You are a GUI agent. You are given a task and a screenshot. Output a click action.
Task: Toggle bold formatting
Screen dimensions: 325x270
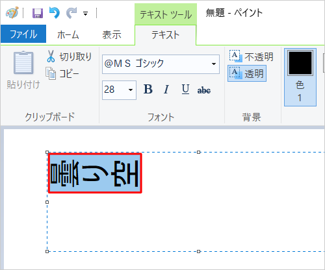coord(148,90)
